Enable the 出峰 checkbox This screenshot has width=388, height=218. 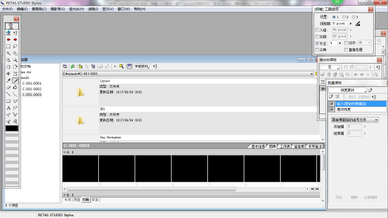[x=317, y=36]
